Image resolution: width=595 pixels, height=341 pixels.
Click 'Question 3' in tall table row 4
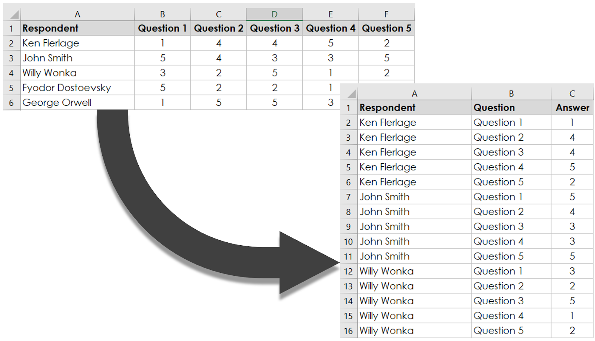[511, 152]
